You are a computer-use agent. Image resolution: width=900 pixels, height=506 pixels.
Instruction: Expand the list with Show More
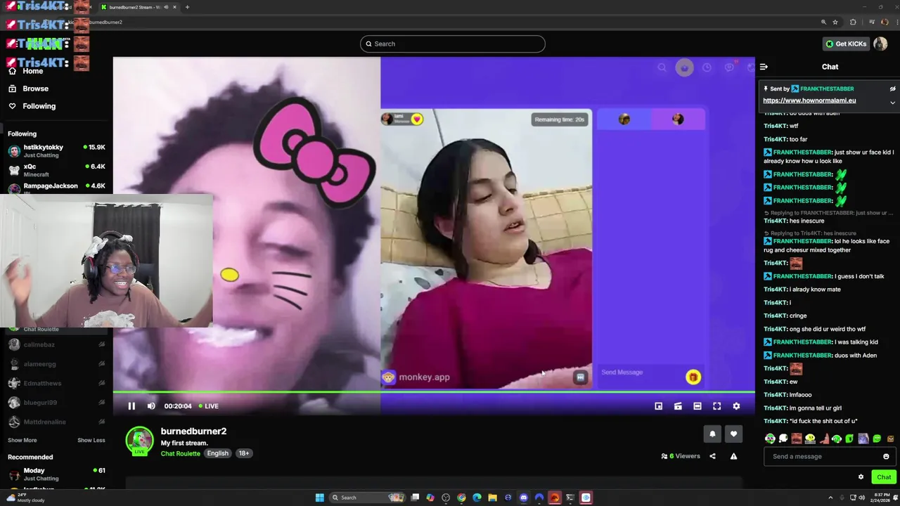tap(22, 440)
